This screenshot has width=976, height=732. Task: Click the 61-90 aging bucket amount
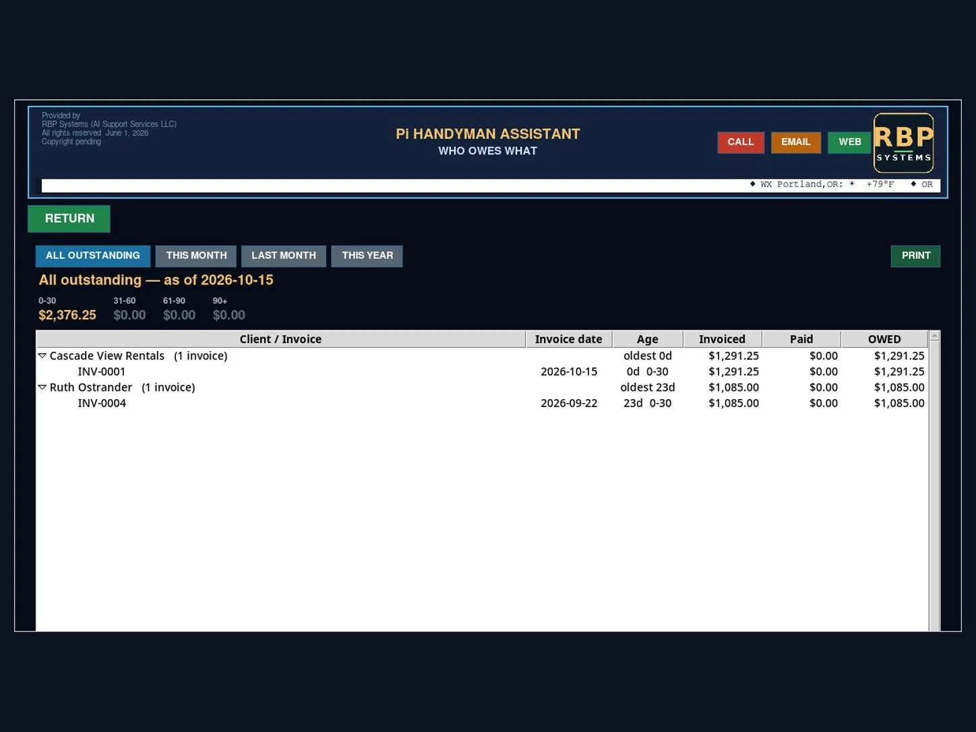pyautogui.click(x=179, y=315)
